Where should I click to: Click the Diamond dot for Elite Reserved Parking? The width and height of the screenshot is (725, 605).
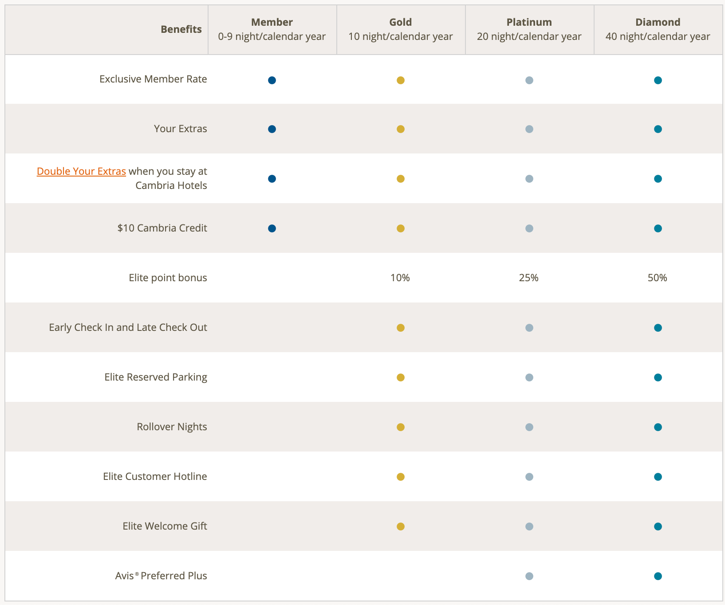pos(658,377)
